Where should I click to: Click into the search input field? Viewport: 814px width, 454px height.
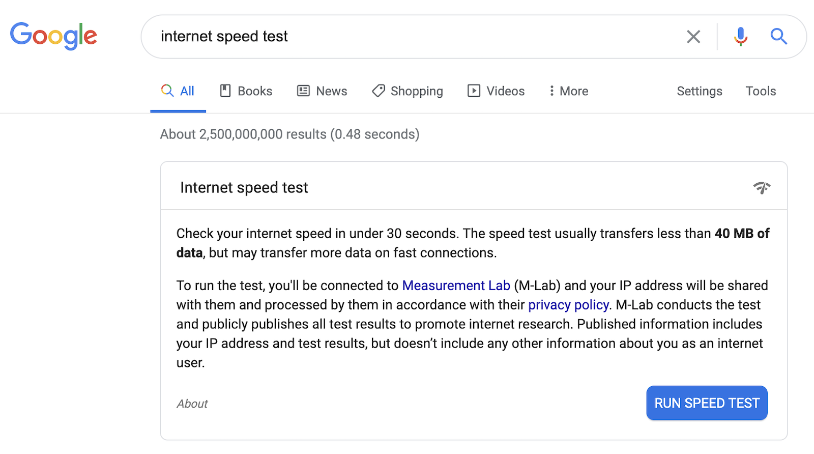coord(417,37)
